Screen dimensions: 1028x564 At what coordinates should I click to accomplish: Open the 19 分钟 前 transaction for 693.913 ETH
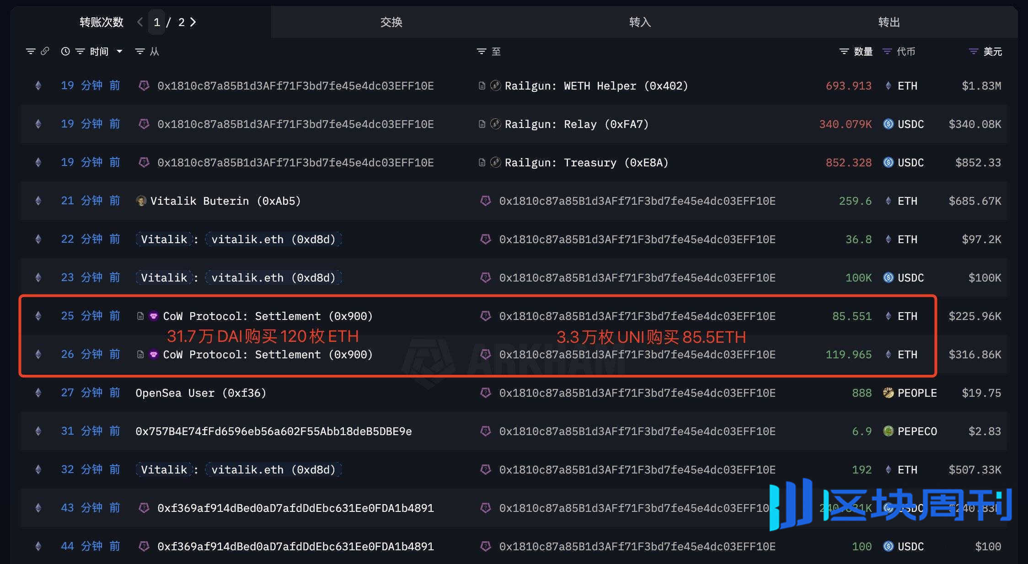[91, 86]
